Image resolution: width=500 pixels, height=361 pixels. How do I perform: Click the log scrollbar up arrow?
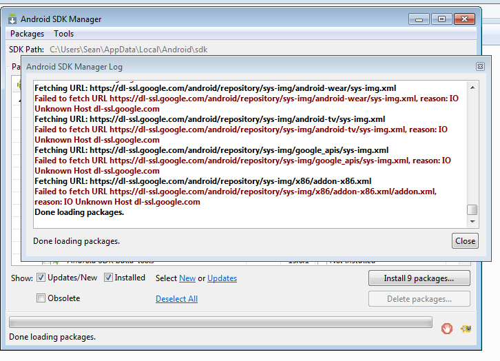[x=472, y=87]
